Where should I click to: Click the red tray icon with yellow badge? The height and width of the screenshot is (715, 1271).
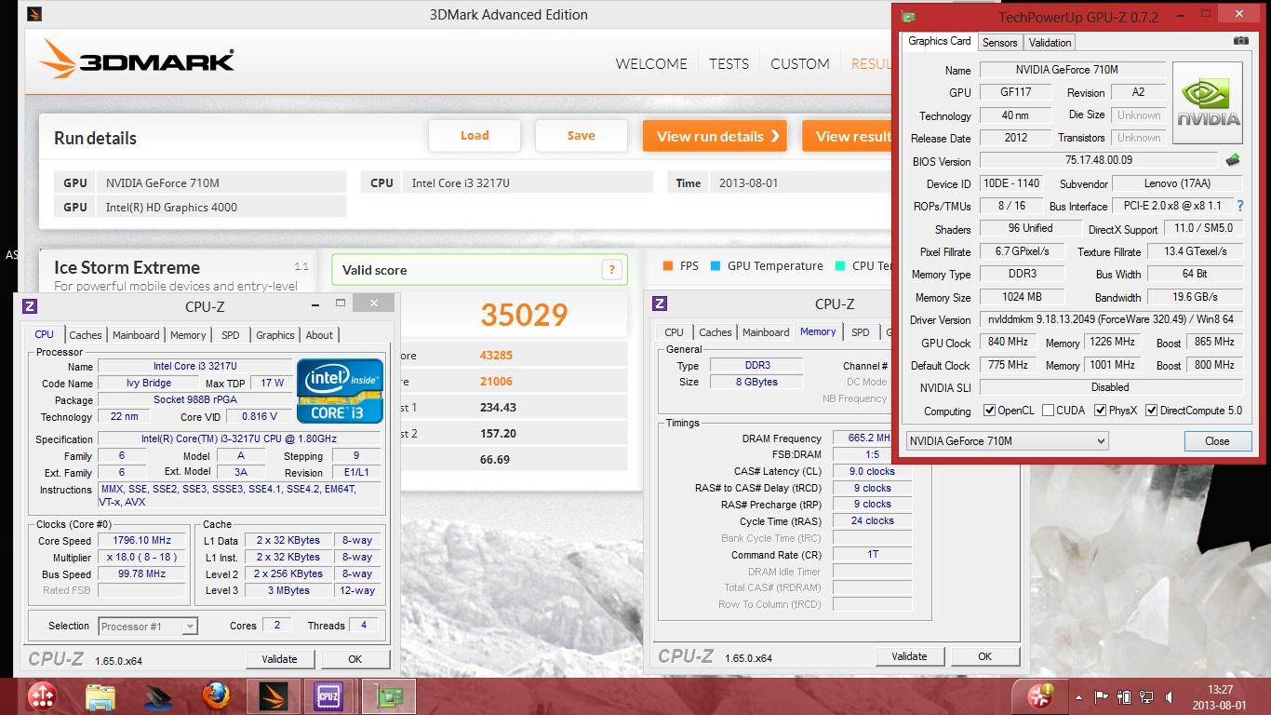1040,695
